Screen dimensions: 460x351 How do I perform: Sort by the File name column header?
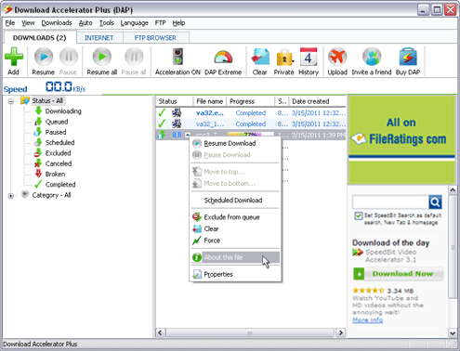pyautogui.click(x=210, y=101)
